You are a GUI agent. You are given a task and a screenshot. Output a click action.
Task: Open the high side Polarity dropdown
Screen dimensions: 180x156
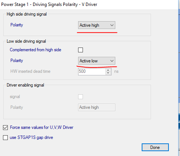(97, 25)
